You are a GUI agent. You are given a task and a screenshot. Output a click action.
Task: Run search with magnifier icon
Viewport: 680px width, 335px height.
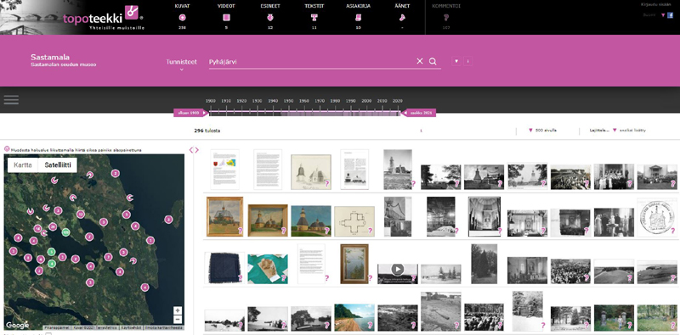click(x=433, y=61)
